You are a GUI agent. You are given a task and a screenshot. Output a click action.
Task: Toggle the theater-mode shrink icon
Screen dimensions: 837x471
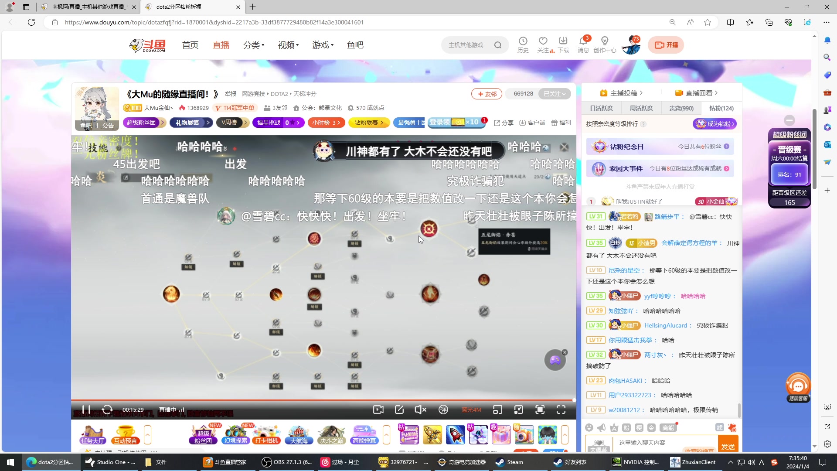coord(519,410)
